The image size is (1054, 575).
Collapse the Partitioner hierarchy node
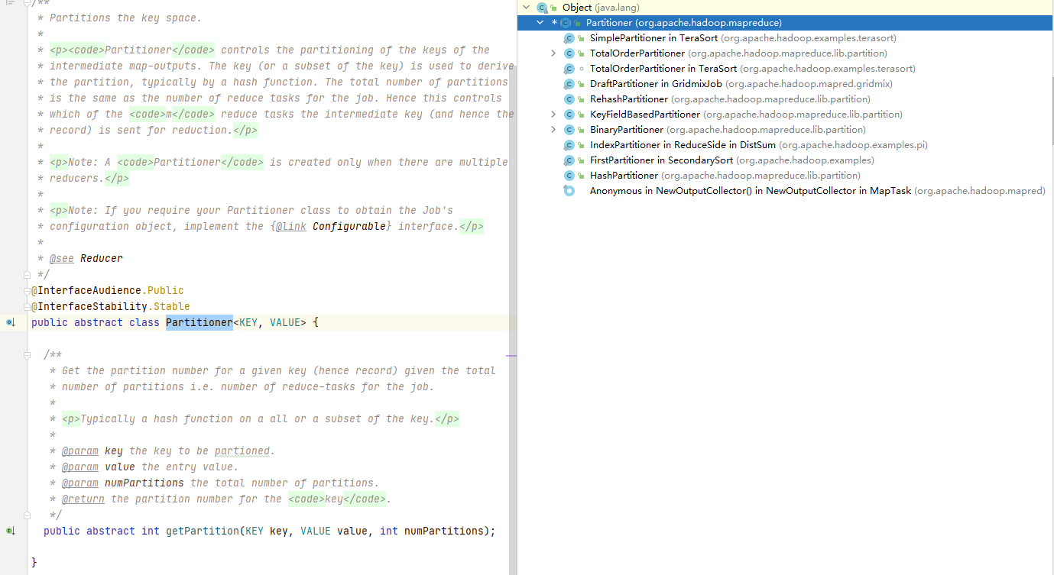(541, 23)
